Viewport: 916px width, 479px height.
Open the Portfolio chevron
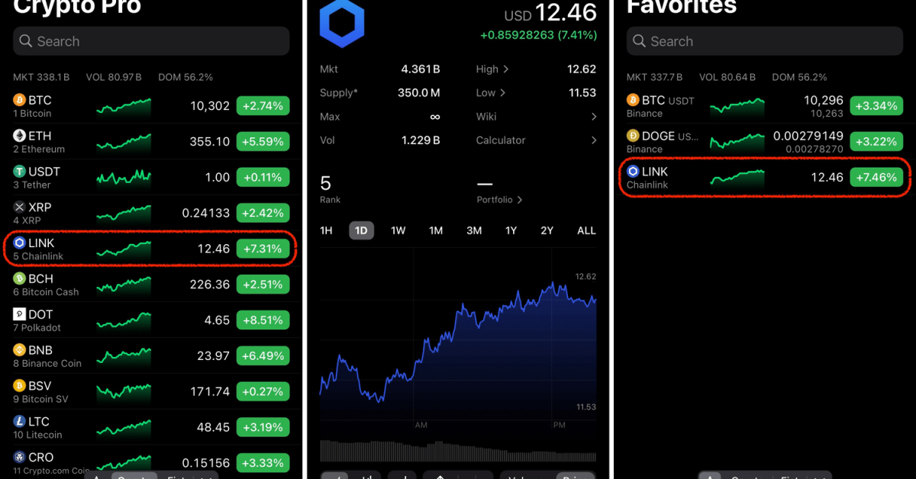520,200
